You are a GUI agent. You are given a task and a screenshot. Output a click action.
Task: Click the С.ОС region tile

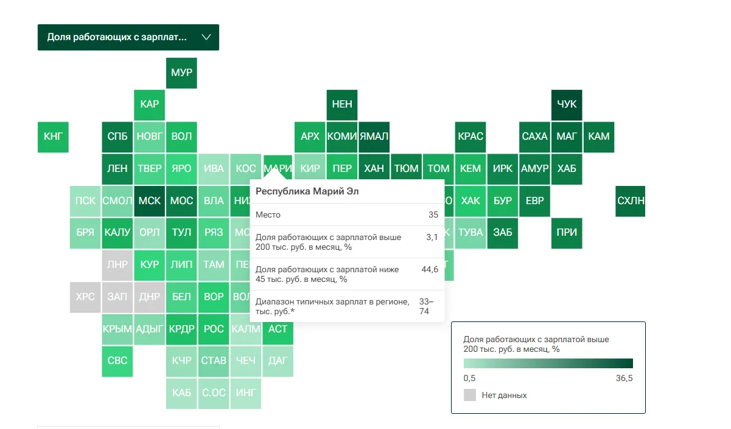(x=214, y=393)
